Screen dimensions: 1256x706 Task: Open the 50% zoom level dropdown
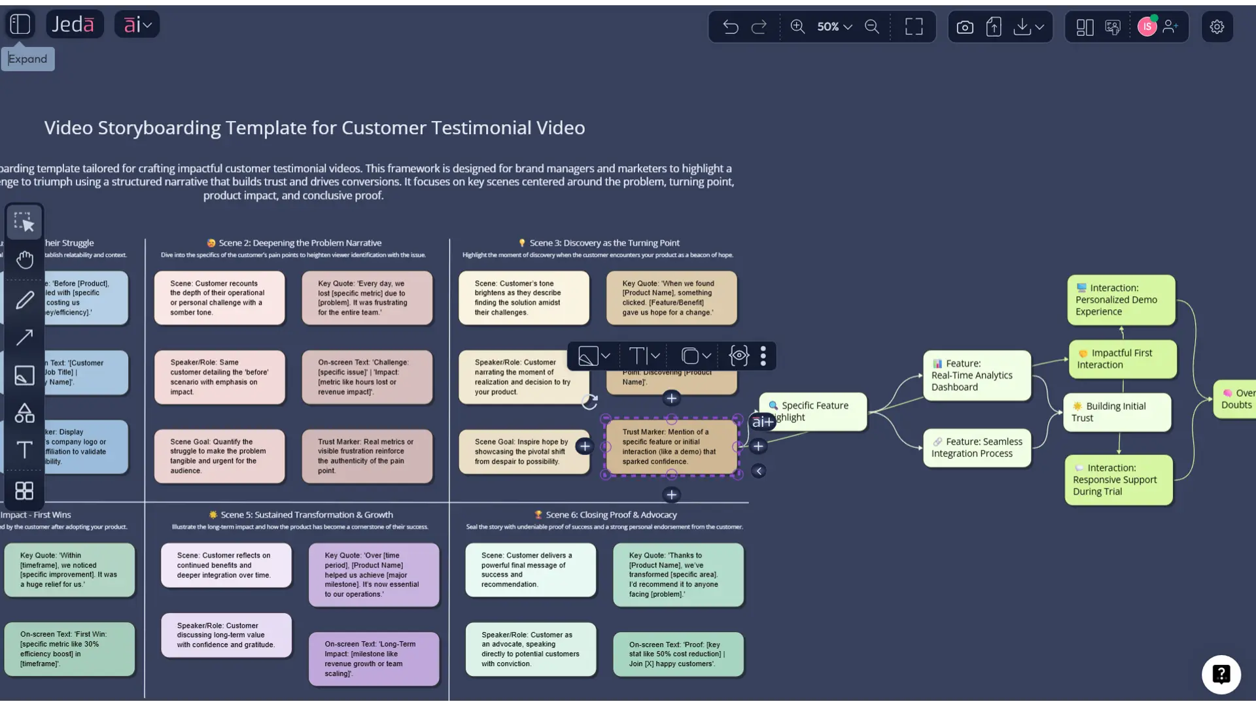pyautogui.click(x=834, y=27)
